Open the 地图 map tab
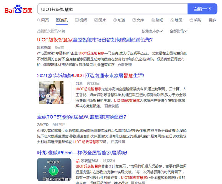The width and height of the screenshot is (222, 184). coord(176,20)
